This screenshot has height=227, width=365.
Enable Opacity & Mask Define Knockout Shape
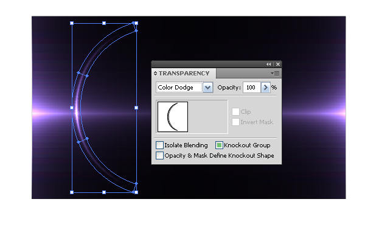pyautogui.click(x=159, y=156)
